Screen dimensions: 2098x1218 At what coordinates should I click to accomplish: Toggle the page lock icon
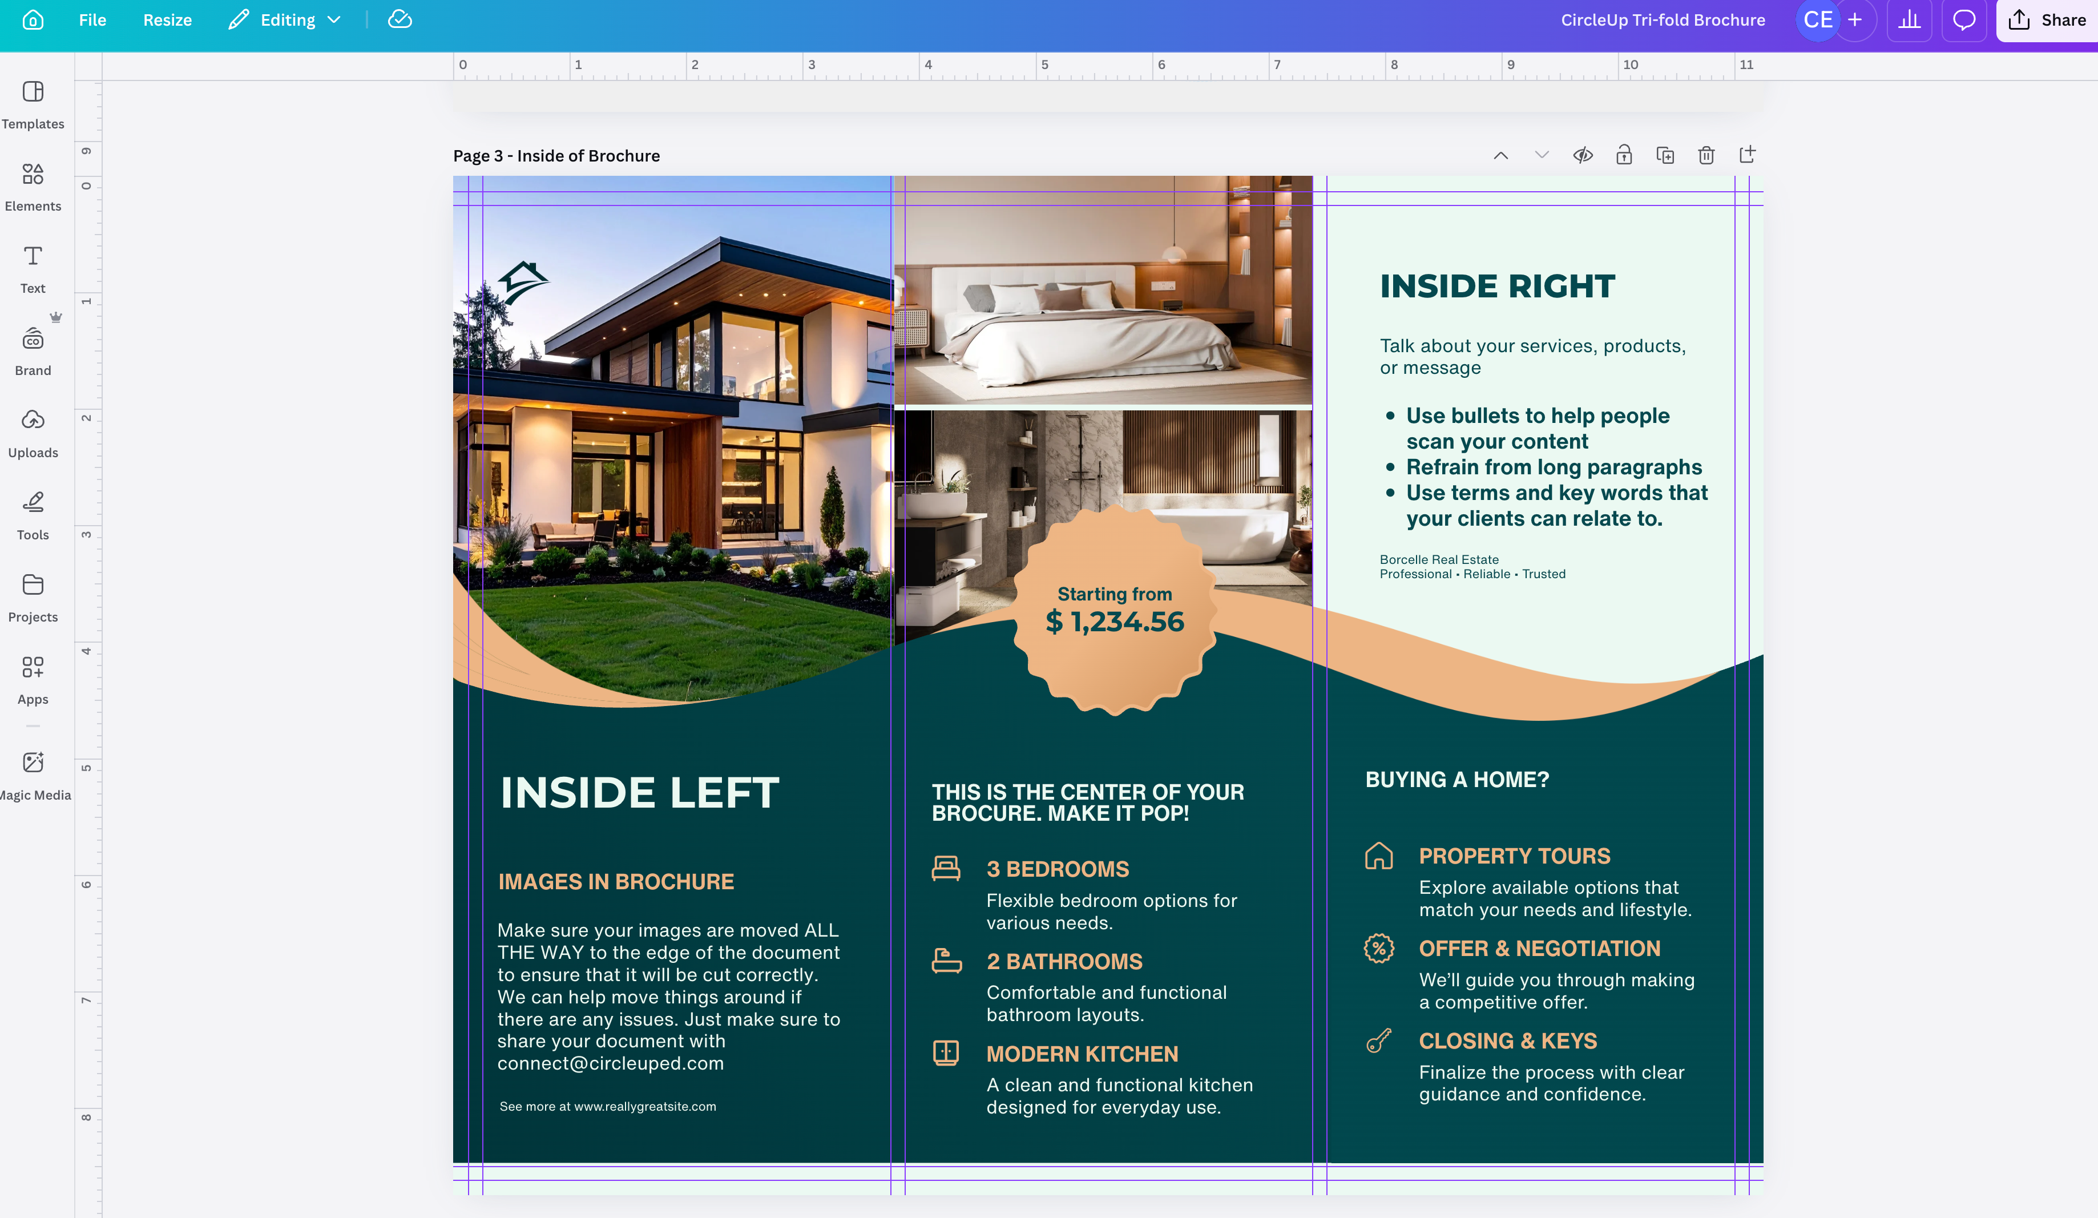(x=1624, y=156)
